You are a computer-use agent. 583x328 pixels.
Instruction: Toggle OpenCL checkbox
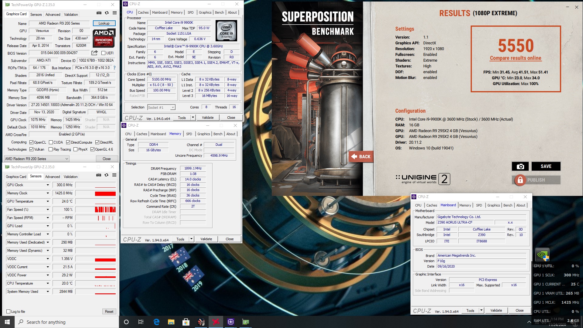(x=31, y=142)
